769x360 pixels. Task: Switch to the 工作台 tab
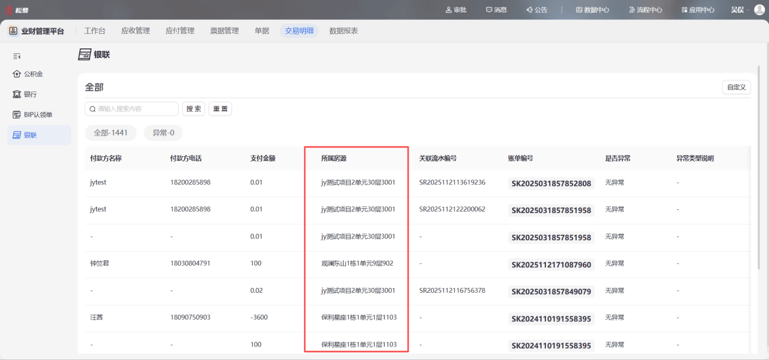point(94,31)
